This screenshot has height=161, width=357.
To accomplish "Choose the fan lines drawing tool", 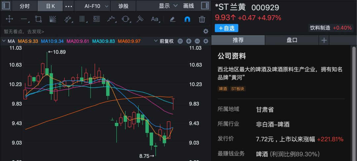I will 53,19.
